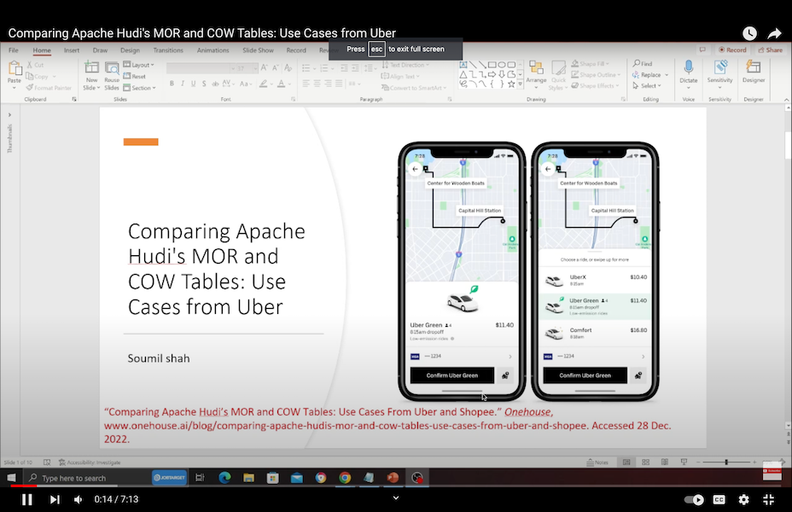
Task: Open the Design ribbon tab
Action: point(130,50)
